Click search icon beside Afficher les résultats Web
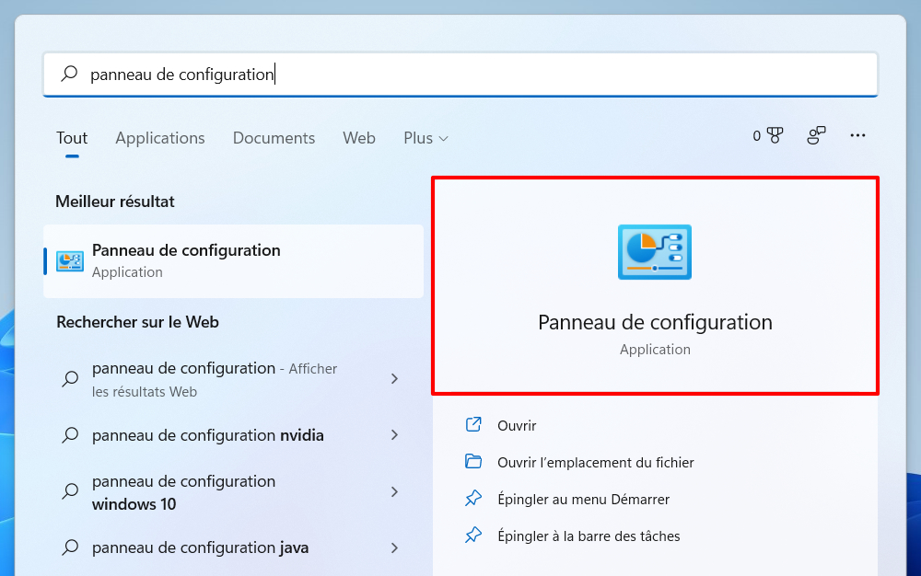921x576 pixels. 71,378
